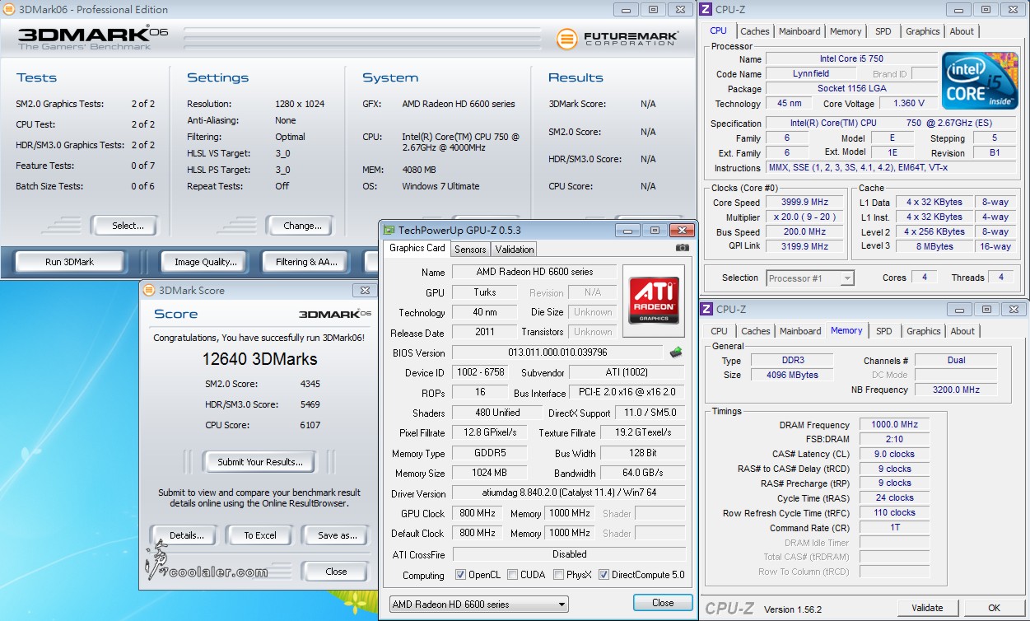Click the Core Speed value 3999.9 MHz

[x=805, y=202]
